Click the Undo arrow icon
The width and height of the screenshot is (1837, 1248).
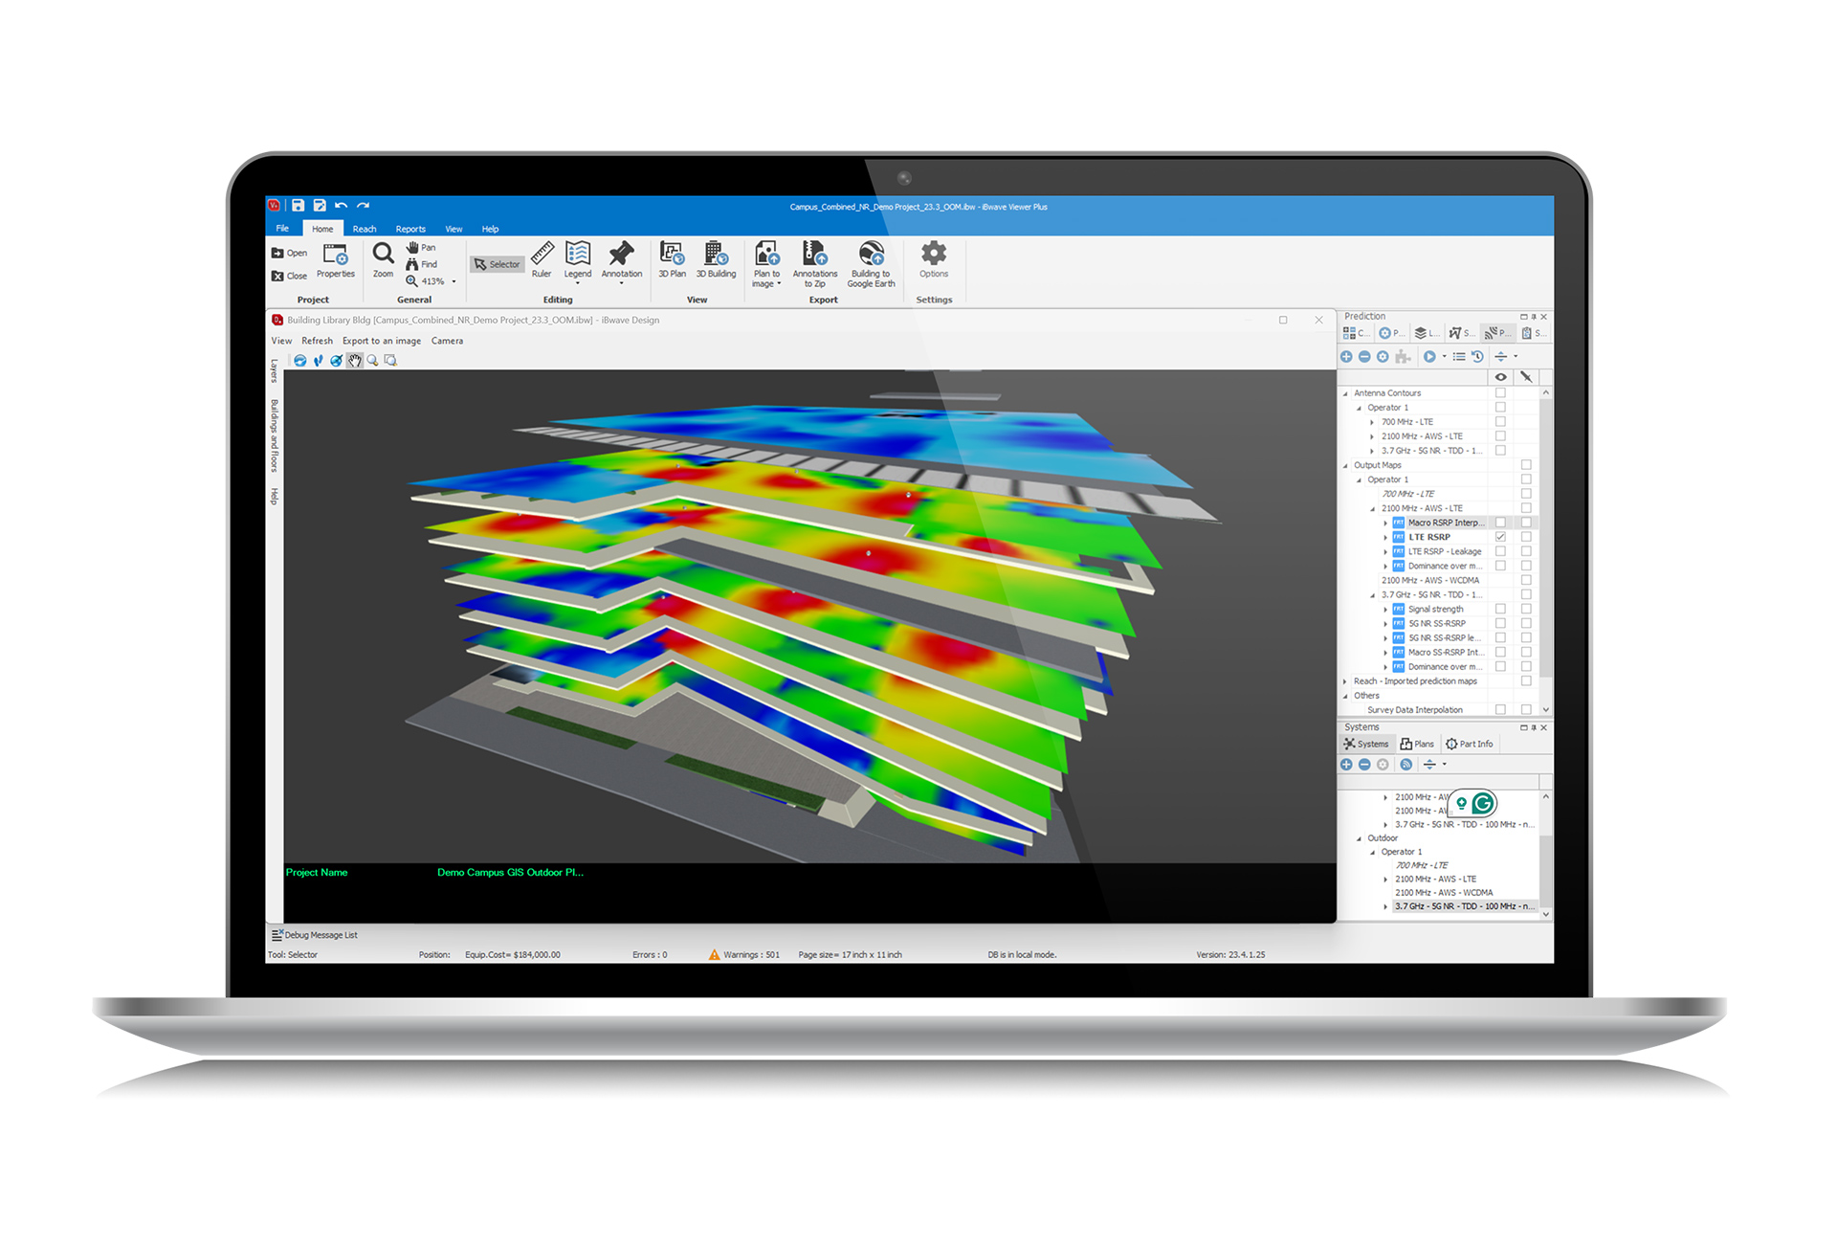pos(342,206)
